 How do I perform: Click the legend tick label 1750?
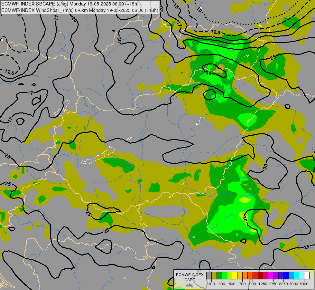pos(273,284)
